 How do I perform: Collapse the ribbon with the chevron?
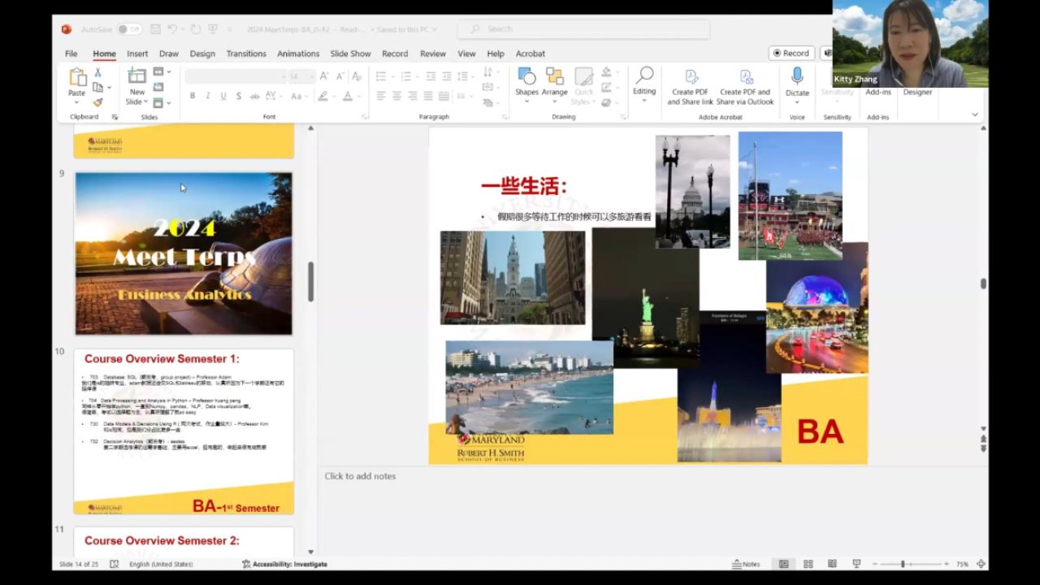pyautogui.click(x=975, y=115)
